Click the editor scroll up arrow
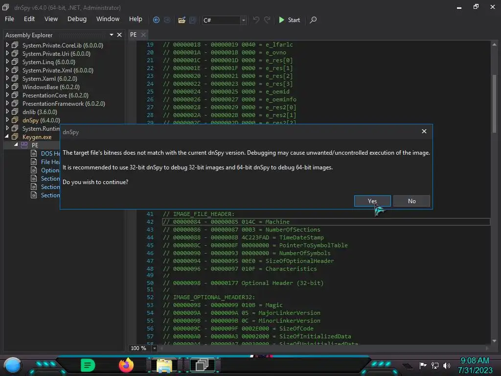 coord(494,45)
